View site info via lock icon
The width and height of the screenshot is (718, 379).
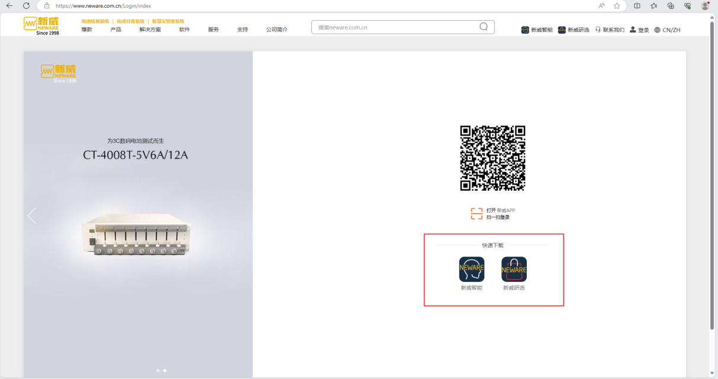[46, 5]
